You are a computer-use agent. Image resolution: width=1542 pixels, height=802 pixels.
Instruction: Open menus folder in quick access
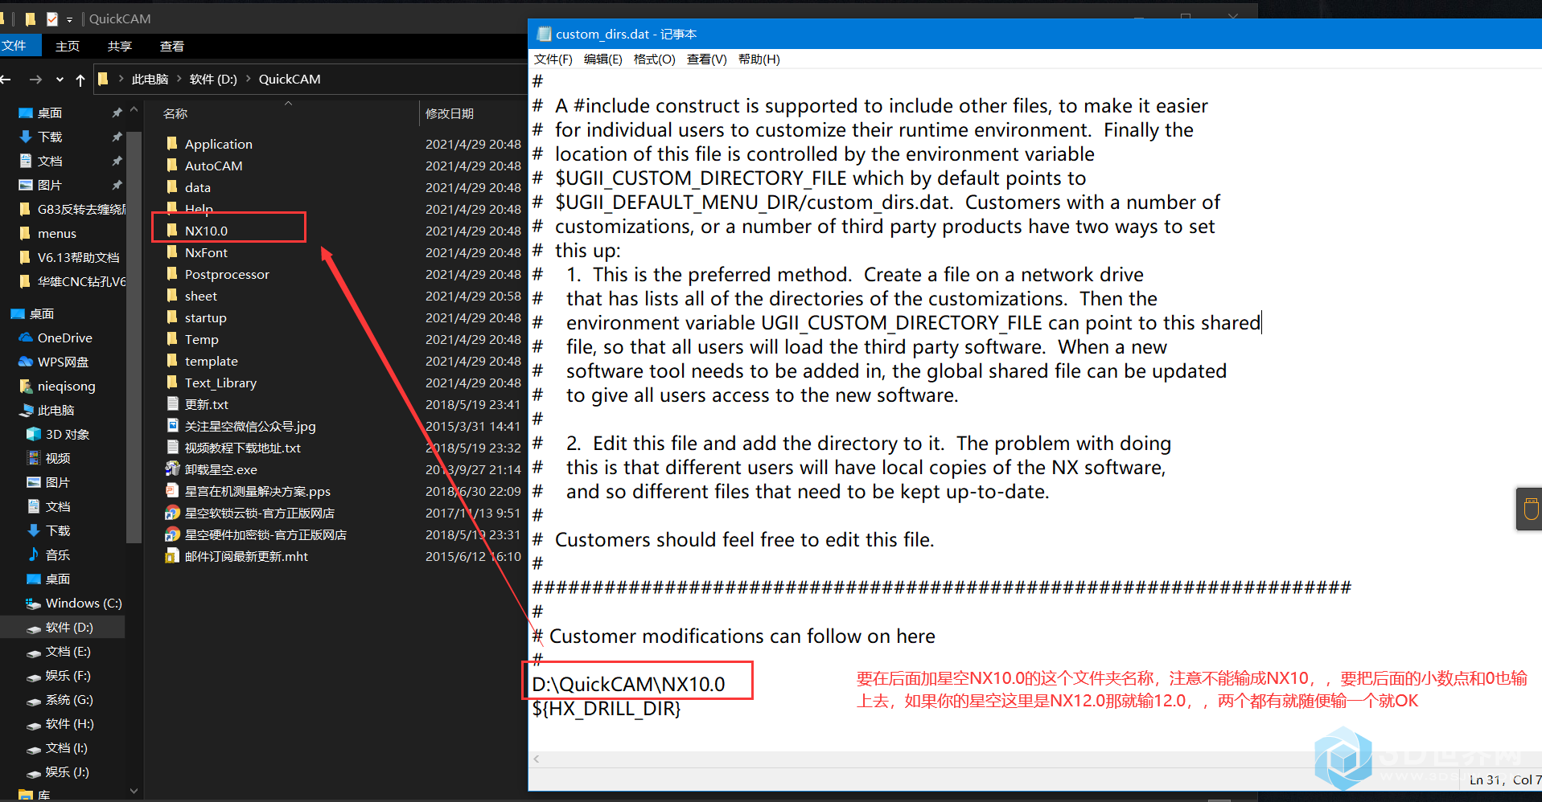click(56, 233)
